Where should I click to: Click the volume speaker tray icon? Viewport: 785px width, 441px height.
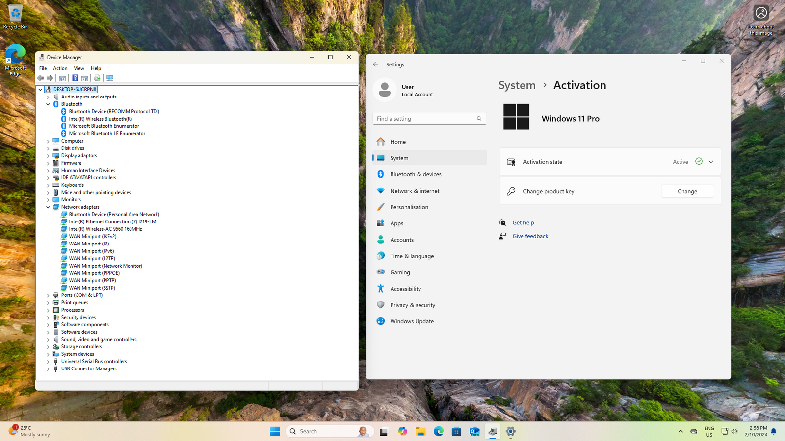pyautogui.click(x=734, y=431)
